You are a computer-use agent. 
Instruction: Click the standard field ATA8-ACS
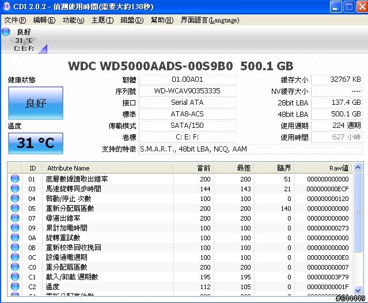[188, 114]
